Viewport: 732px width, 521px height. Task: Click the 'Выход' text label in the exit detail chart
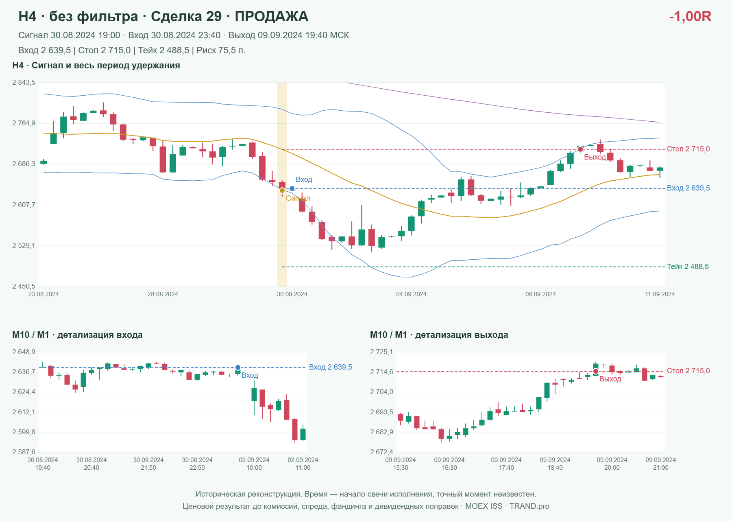coord(610,379)
